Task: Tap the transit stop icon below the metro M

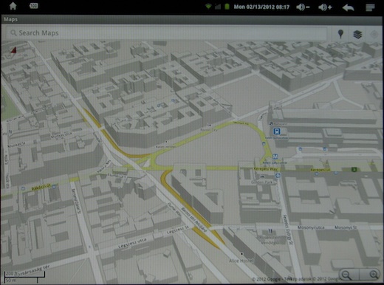Action: (278, 175)
